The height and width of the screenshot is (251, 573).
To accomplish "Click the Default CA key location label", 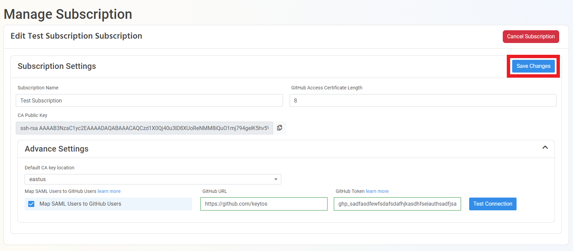I will pyautogui.click(x=49, y=168).
